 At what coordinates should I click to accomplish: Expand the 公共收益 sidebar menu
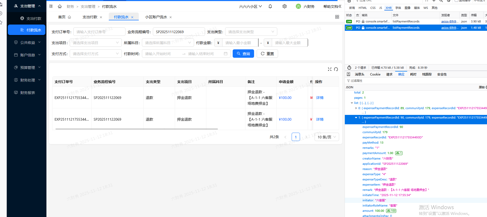point(27,43)
